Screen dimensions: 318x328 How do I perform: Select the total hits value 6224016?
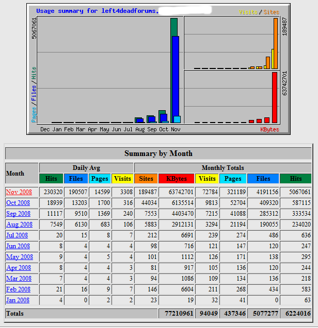(x=298, y=314)
